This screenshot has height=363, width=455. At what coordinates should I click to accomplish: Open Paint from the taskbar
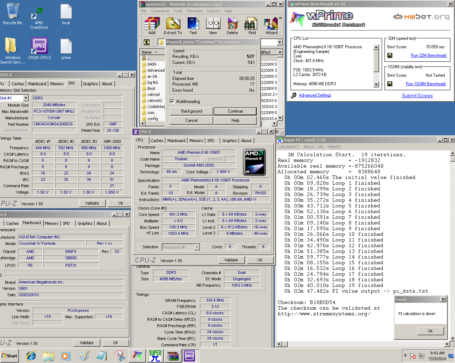(84, 356)
